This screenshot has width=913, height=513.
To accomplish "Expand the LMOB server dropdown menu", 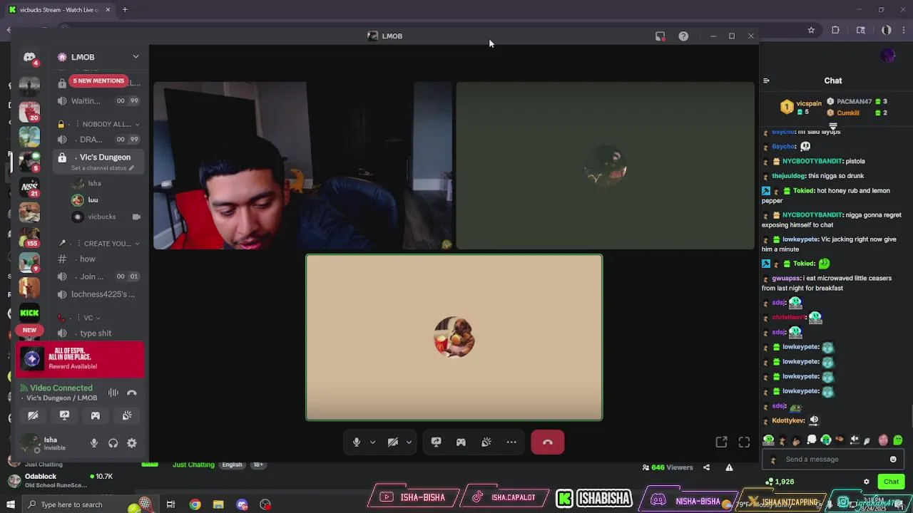I will (x=136, y=57).
